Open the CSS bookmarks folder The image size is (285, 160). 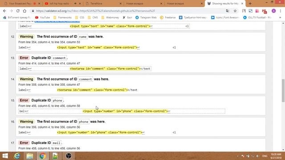pos(80,17)
